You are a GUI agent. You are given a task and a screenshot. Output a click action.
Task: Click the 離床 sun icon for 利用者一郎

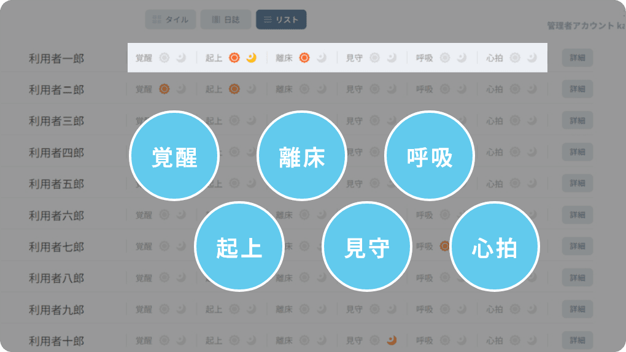304,58
